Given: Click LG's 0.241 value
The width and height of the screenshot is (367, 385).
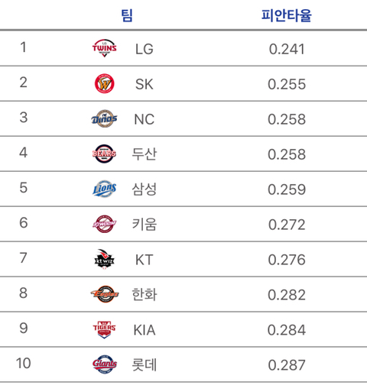Looking at the screenshot, I should pyautogui.click(x=287, y=49).
